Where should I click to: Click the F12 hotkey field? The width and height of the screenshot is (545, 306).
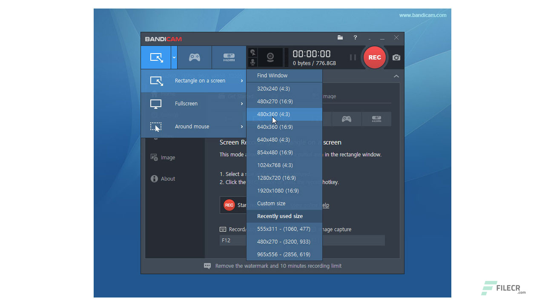(233, 241)
